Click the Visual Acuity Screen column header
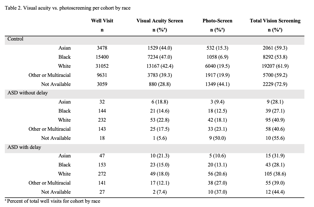Screen dimensions: 314x207 pos(160,21)
